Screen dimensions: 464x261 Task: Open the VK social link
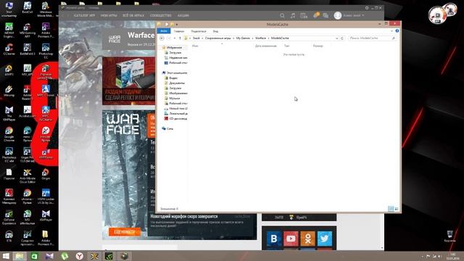pyautogui.click(x=274, y=239)
